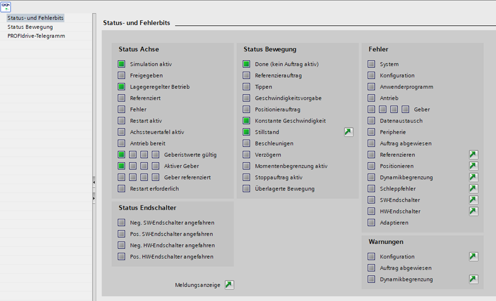Expand the navigation pane with right arrow
Screen dimensions: 496x301
[94, 199]
